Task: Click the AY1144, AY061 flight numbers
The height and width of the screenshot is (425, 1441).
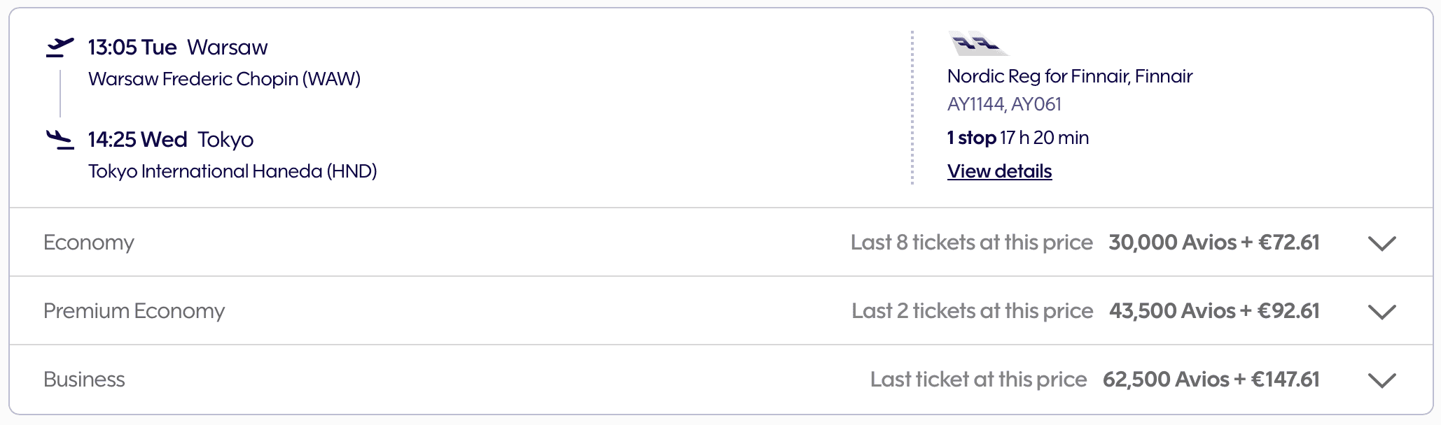Action: pos(1004,104)
